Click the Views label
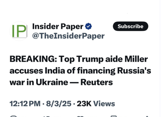 click(x=104, y=104)
